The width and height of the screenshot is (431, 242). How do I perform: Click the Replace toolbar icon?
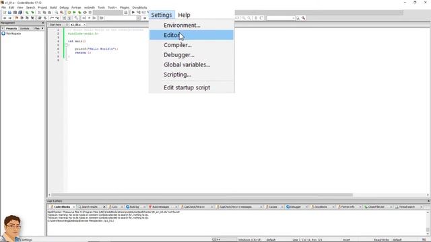(61, 12)
